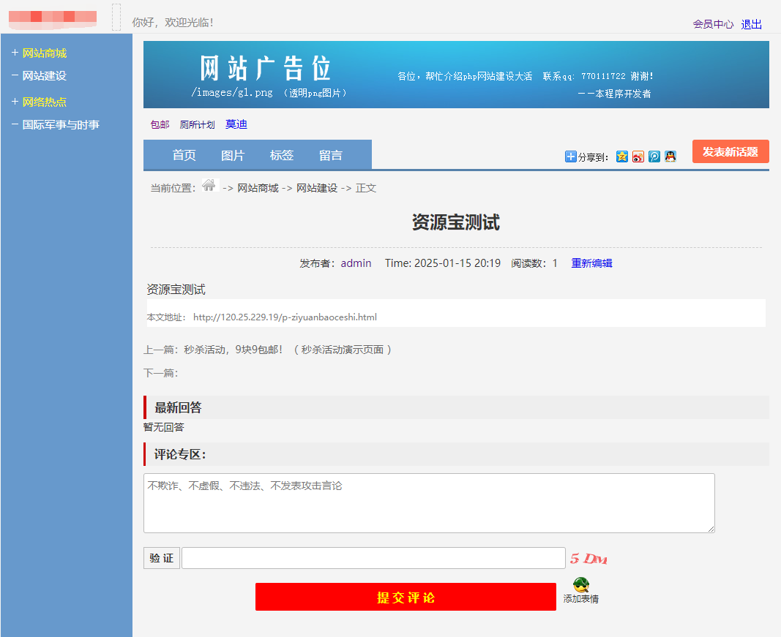Share to Sina Weibo icon
781x637 pixels.
638,157
